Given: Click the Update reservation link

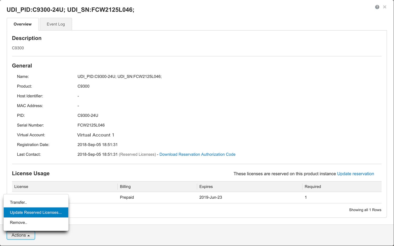Looking at the screenshot, I should (355, 174).
